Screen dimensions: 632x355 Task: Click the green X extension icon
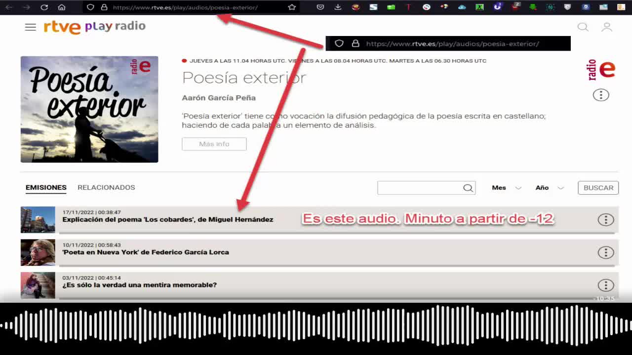click(479, 7)
